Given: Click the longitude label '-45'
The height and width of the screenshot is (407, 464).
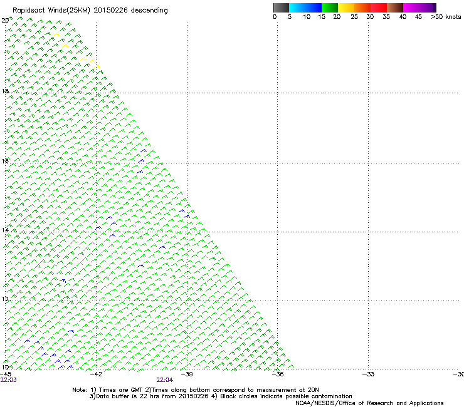Looking at the screenshot, I should (6, 374).
